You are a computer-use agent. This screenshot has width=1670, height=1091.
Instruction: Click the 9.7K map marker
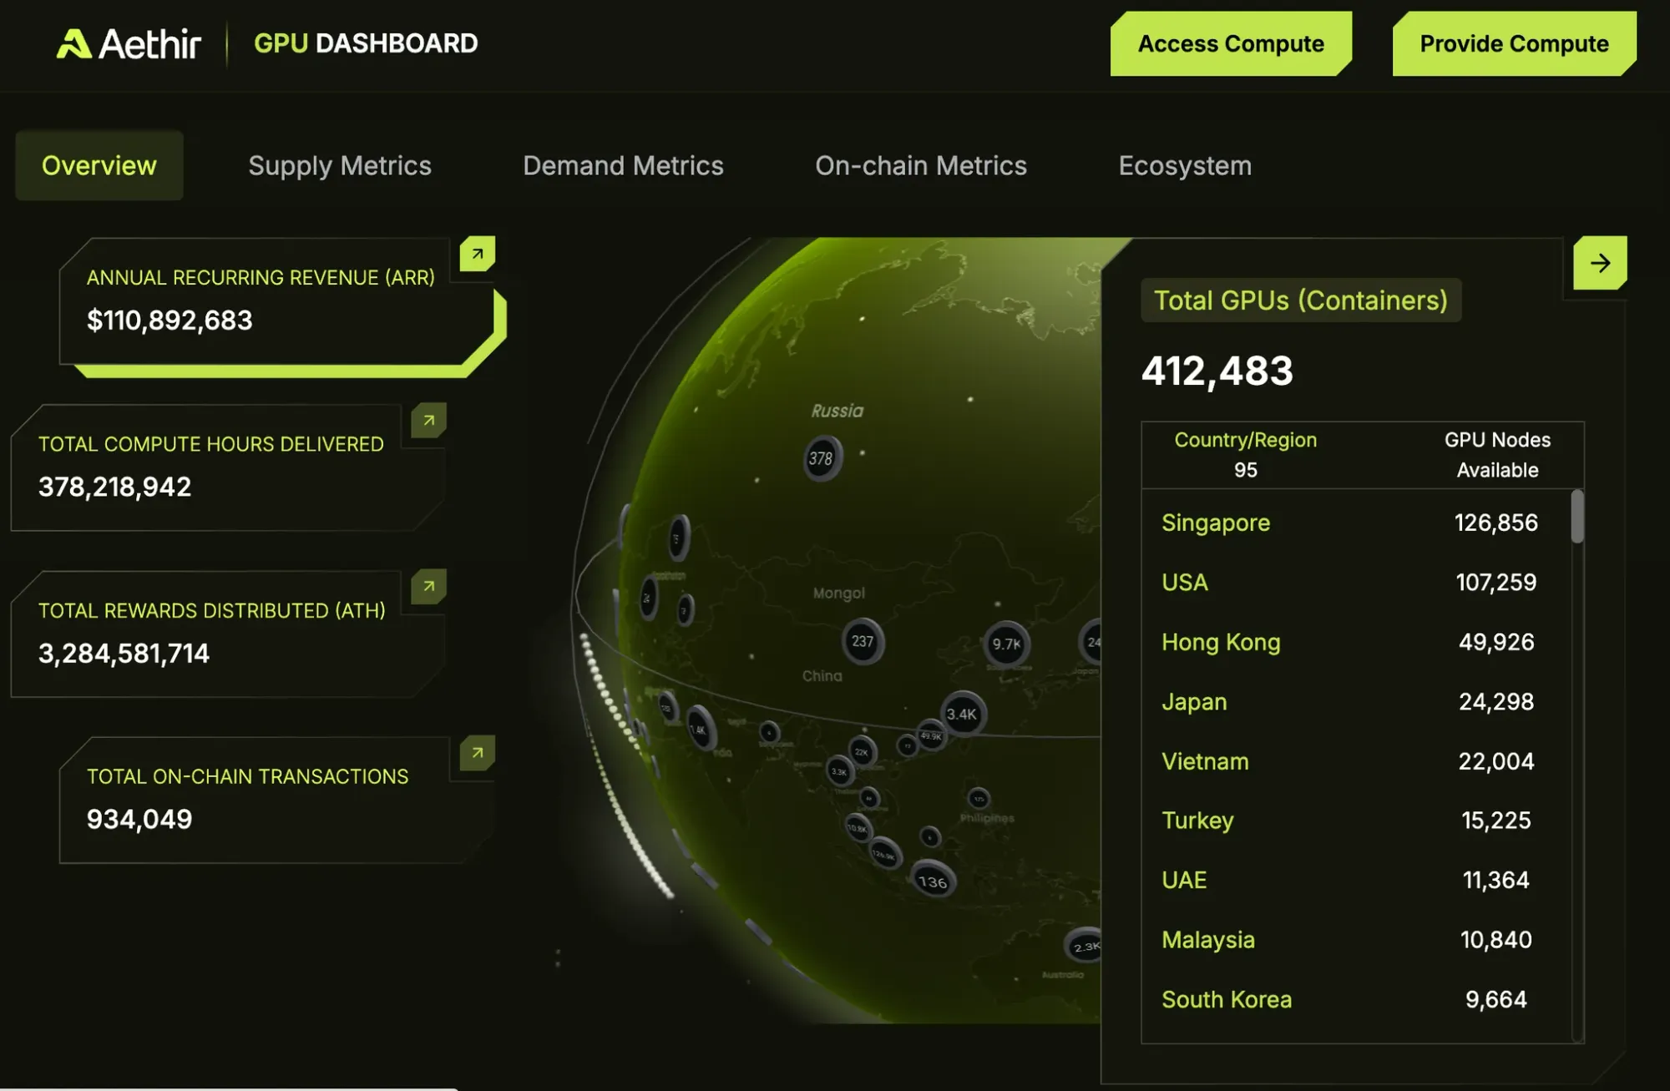pos(1006,644)
